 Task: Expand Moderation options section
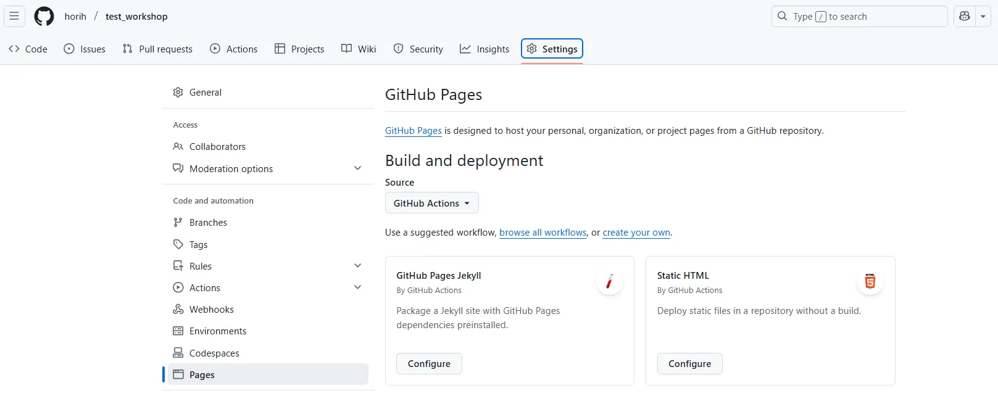(357, 168)
